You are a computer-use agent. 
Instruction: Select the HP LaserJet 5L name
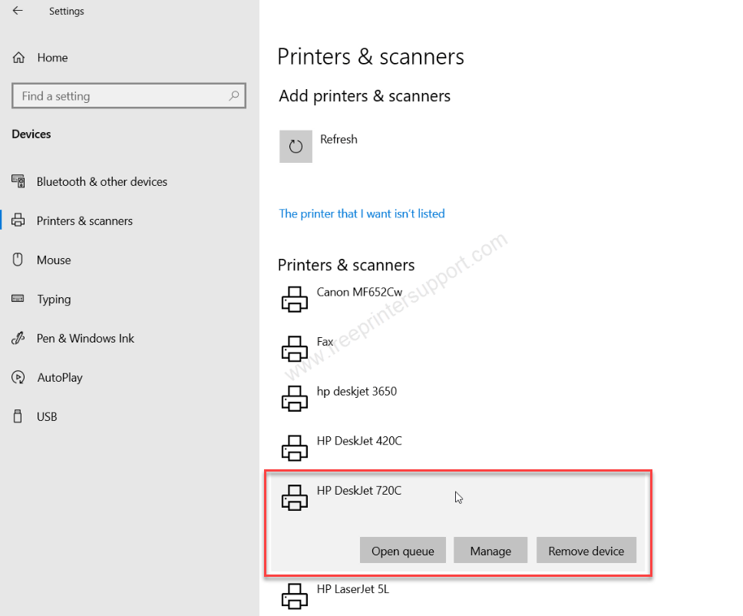click(x=353, y=589)
